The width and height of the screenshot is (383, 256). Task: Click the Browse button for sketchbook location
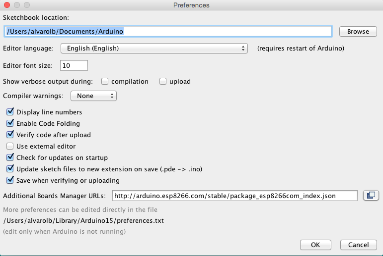[358, 31]
